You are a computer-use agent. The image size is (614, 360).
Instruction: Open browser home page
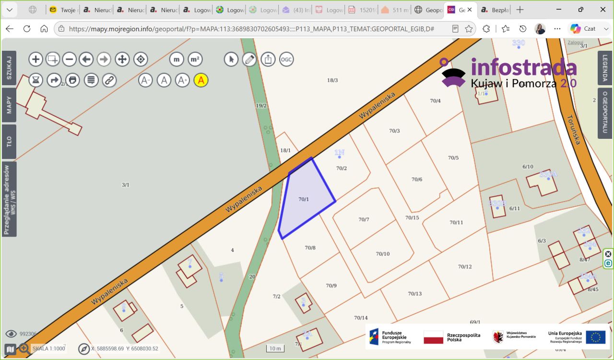pos(44,29)
